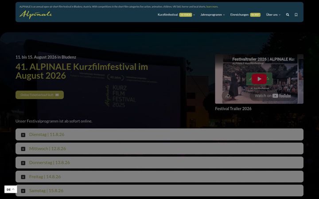Play the Festivaltrailer 2026 YouTube video

[259, 79]
